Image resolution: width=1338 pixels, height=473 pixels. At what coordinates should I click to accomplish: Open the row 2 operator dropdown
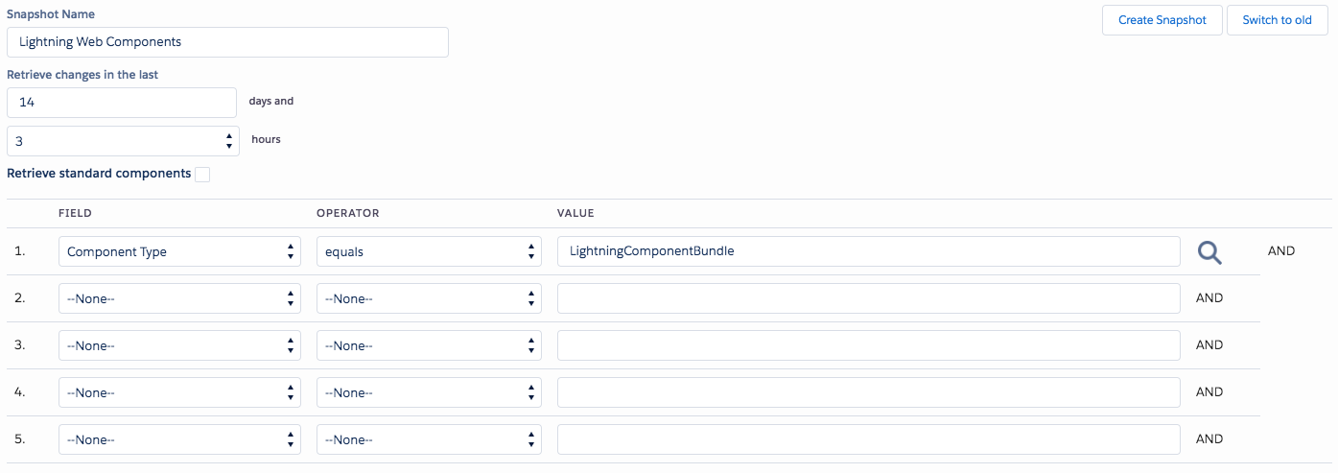[429, 298]
